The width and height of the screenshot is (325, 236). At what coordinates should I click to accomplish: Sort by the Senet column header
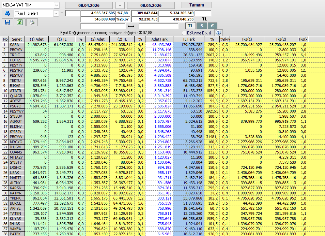[x=17, y=39]
